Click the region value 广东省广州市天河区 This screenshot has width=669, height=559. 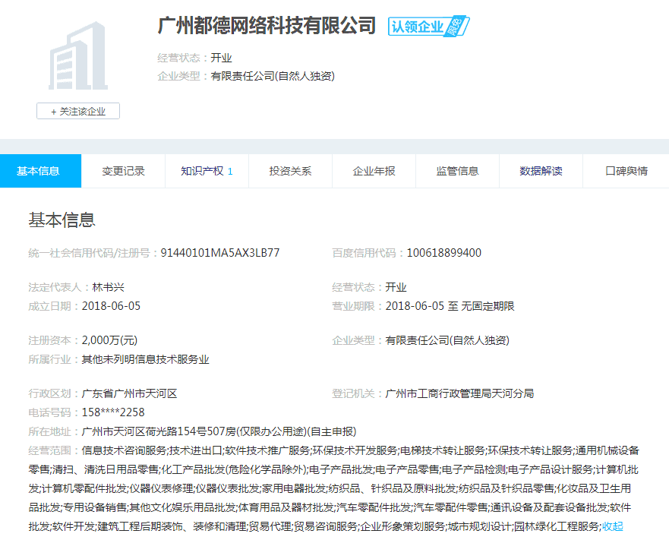[x=130, y=393]
